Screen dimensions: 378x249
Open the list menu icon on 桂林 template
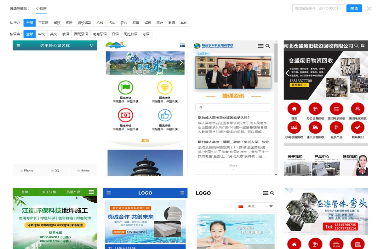click(x=182, y=45)
